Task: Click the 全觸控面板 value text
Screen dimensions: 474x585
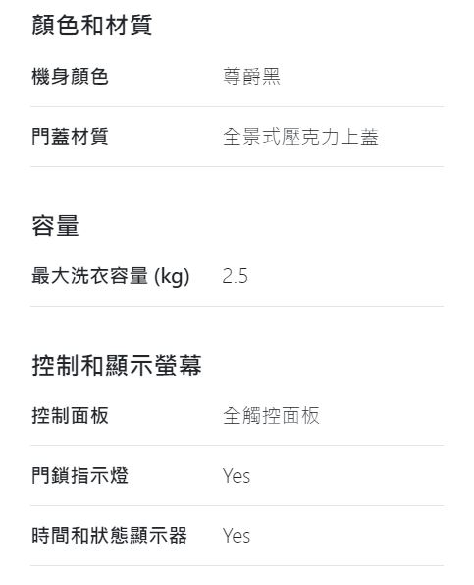Action: 271,415
